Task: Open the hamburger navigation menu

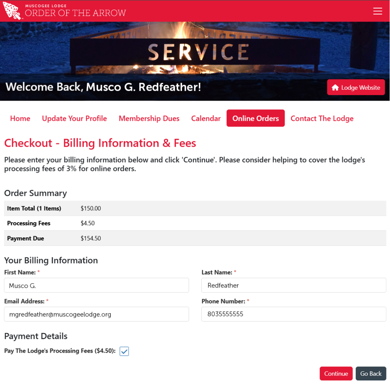Action: tap(377, 11)
